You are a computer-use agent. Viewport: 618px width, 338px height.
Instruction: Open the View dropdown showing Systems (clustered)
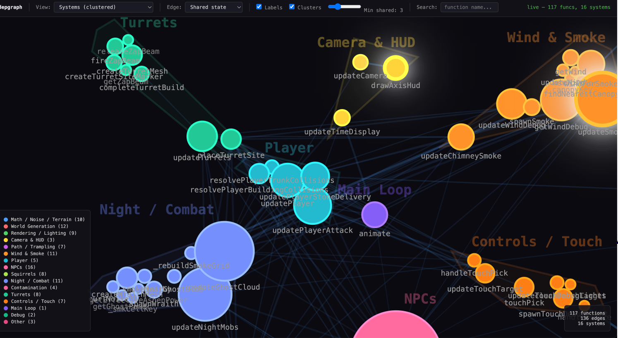pos(103,7)
